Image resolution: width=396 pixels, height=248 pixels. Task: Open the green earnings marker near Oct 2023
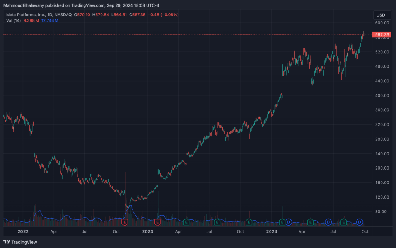coord(249,222)
